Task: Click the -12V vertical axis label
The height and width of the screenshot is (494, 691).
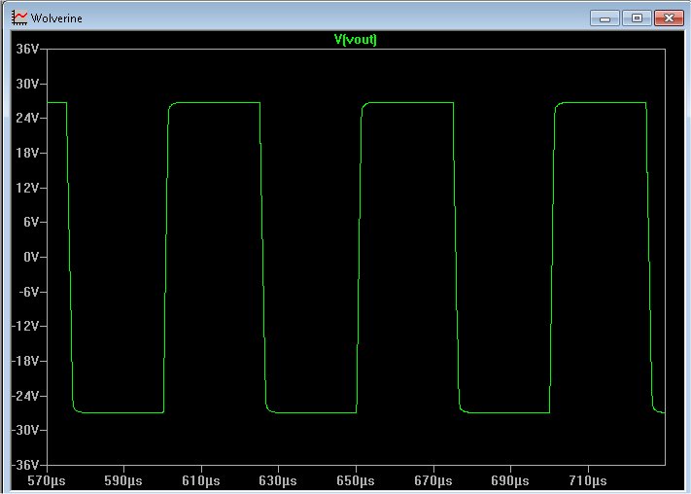Action: coord(25,326)
